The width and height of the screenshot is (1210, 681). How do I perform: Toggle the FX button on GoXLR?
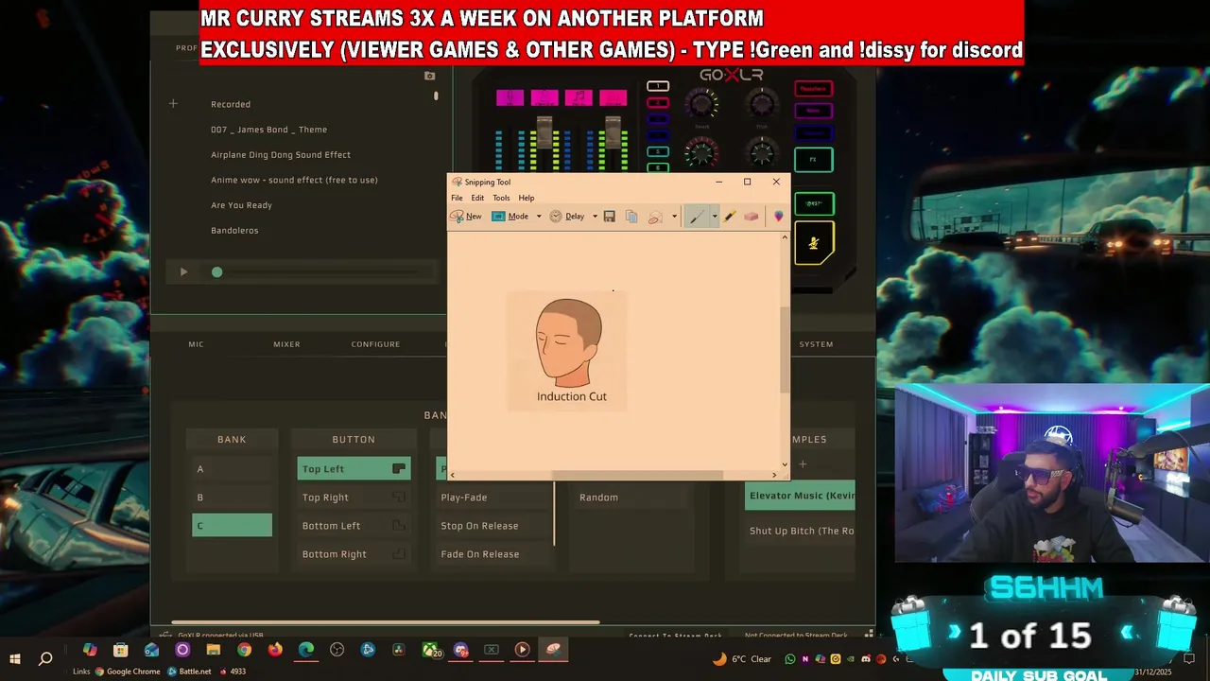point(813,160)
